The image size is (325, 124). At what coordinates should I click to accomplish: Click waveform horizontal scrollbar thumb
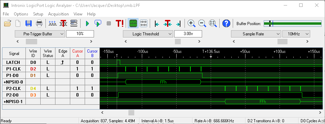click(131, 113)
